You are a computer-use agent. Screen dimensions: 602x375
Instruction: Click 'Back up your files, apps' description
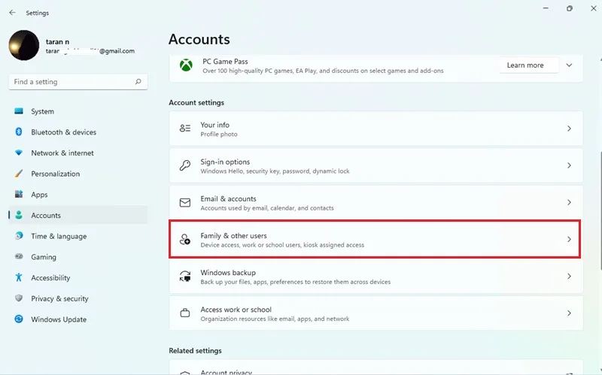point(295,282)
